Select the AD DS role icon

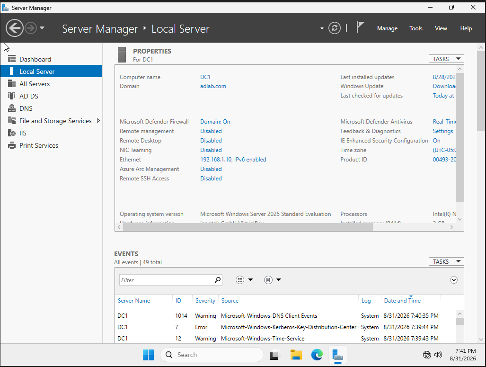pos(12,96)
